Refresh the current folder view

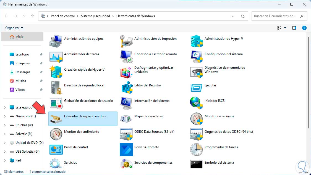pos(242,16)
